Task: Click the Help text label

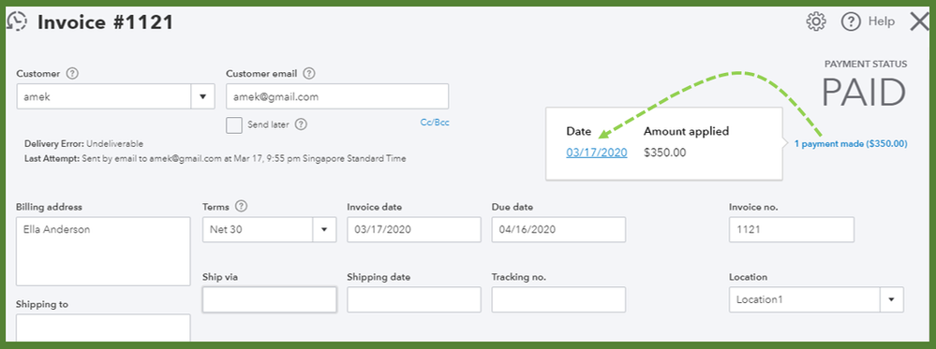Action: point(881,22)
